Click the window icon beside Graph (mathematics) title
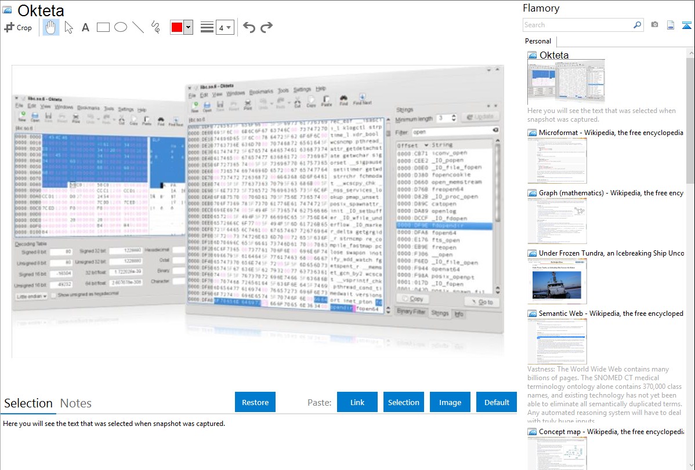Screen dimensions: 695x470 [532, 193]
